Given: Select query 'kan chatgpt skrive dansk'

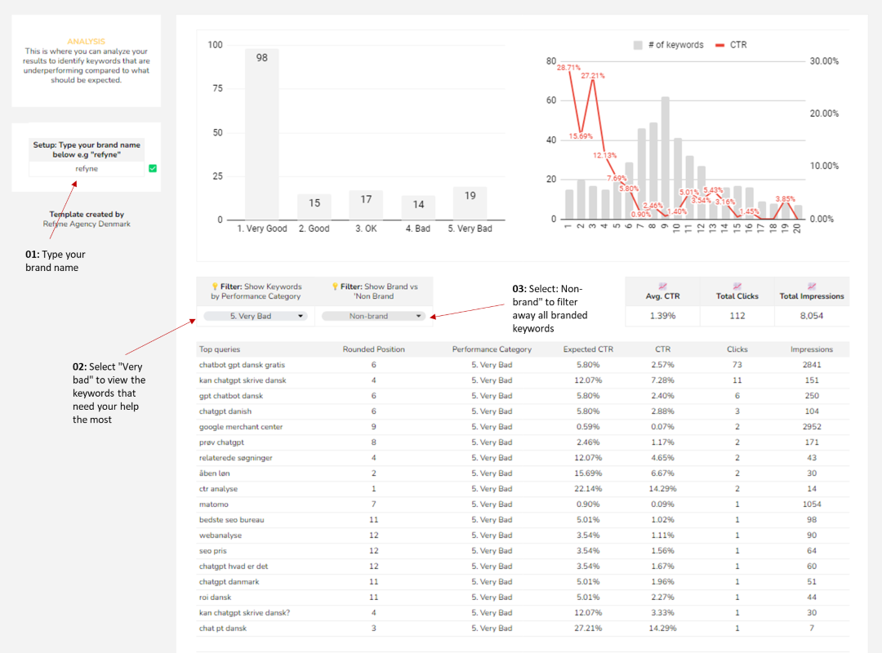Looking at the screenshot, I should [x=243, y=380].
